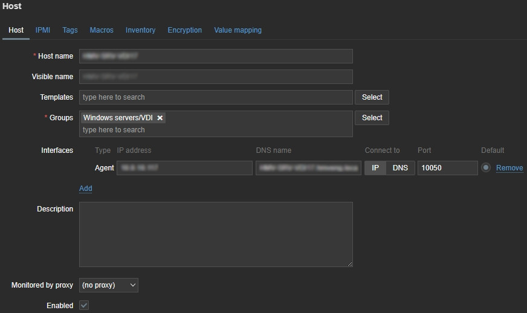This screenshot has width=527, height=313.
Task: Focus the Description text area
Action: tap(216, 234)
